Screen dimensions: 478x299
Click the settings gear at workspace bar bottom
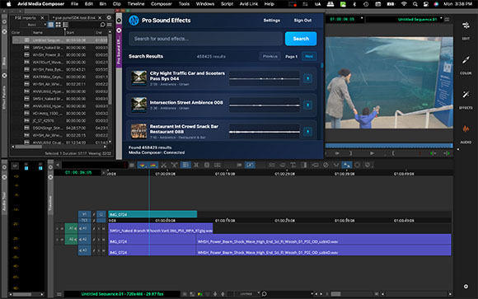[466, 287]
